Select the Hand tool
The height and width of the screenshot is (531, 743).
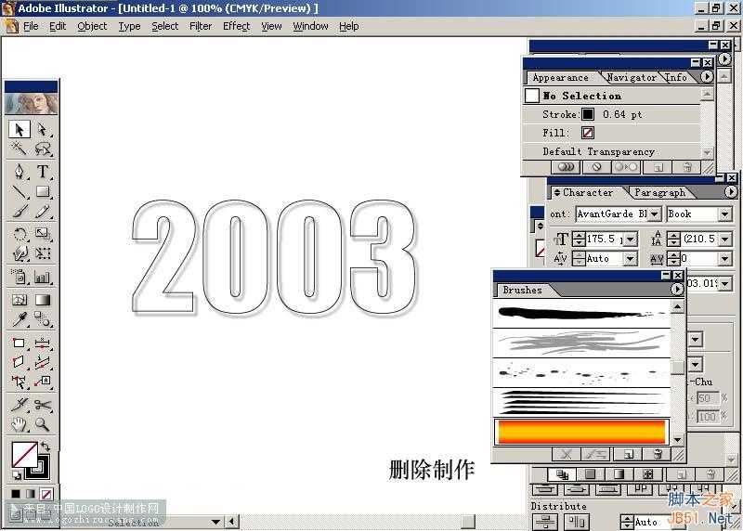(20, 424)
